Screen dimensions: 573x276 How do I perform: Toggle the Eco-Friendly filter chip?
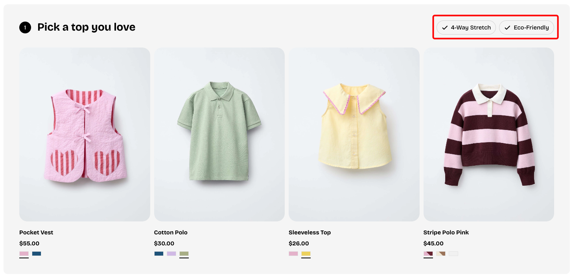[526, 27]
